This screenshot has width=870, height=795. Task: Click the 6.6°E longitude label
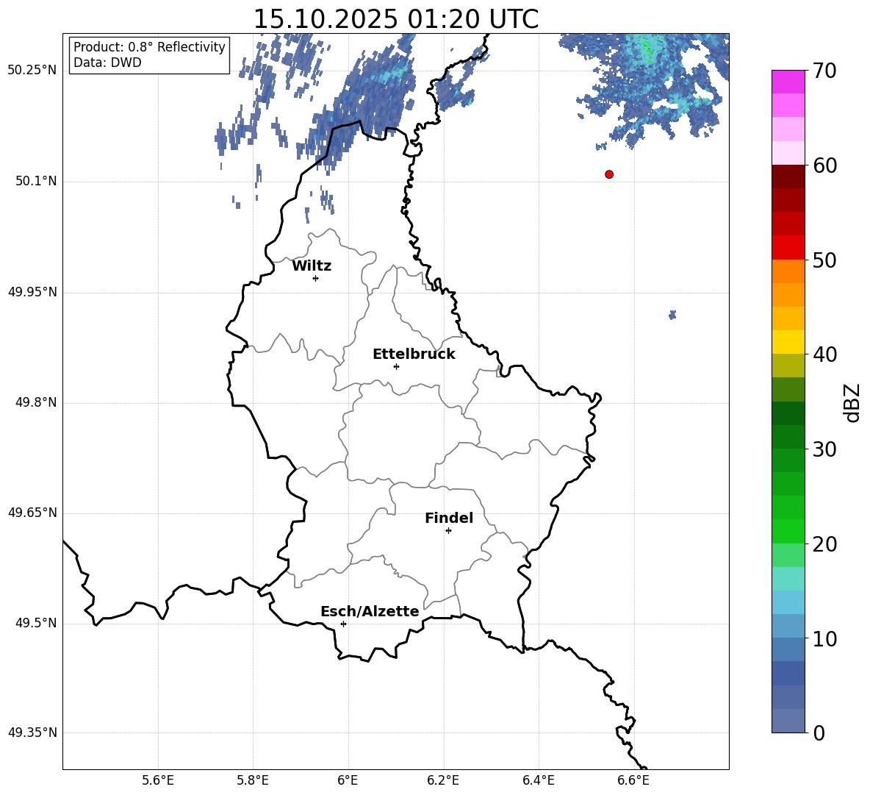(633, 780)
